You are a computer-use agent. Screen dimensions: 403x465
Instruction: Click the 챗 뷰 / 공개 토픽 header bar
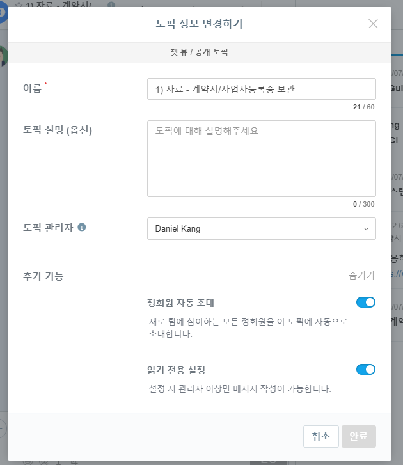[x=199, y=52]
